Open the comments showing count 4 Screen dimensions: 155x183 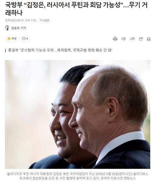[x=25, y=39]
